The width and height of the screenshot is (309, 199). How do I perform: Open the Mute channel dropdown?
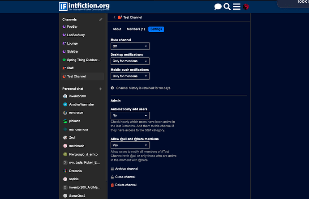[130, 46]
